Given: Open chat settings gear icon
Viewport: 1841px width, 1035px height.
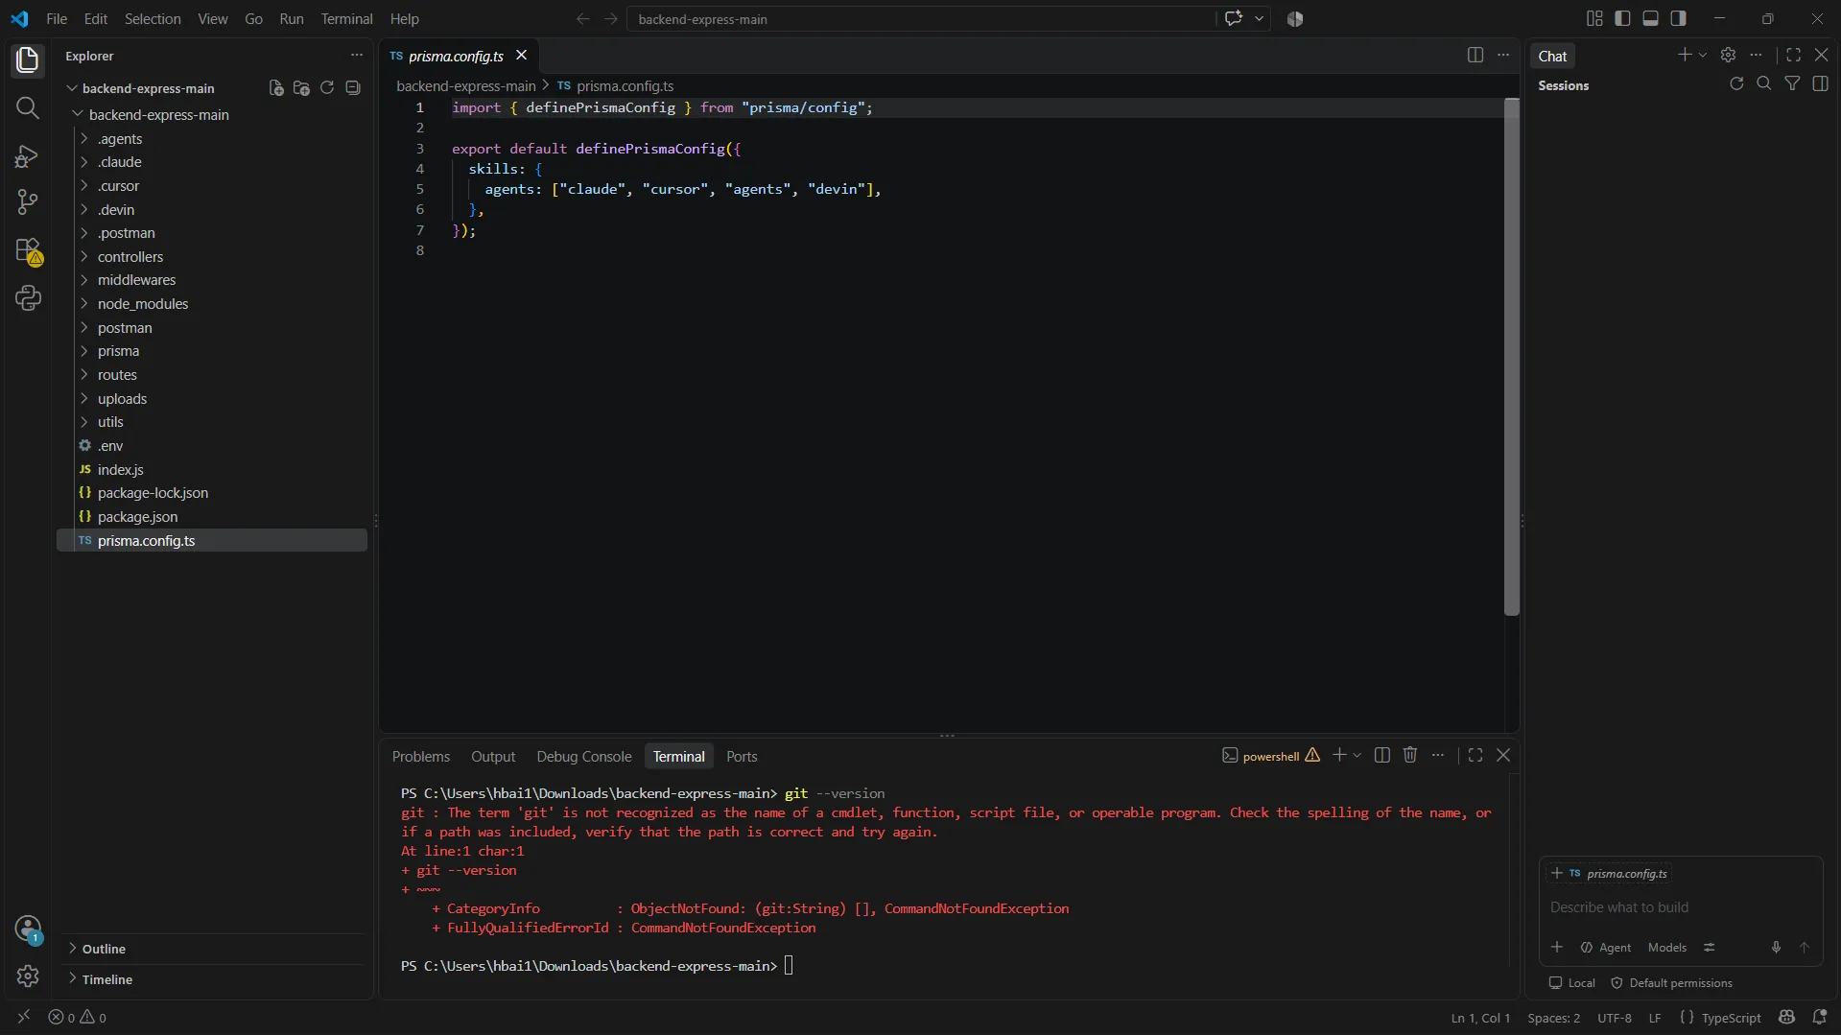Looking at the screenshot, I should coord(1728,56).
